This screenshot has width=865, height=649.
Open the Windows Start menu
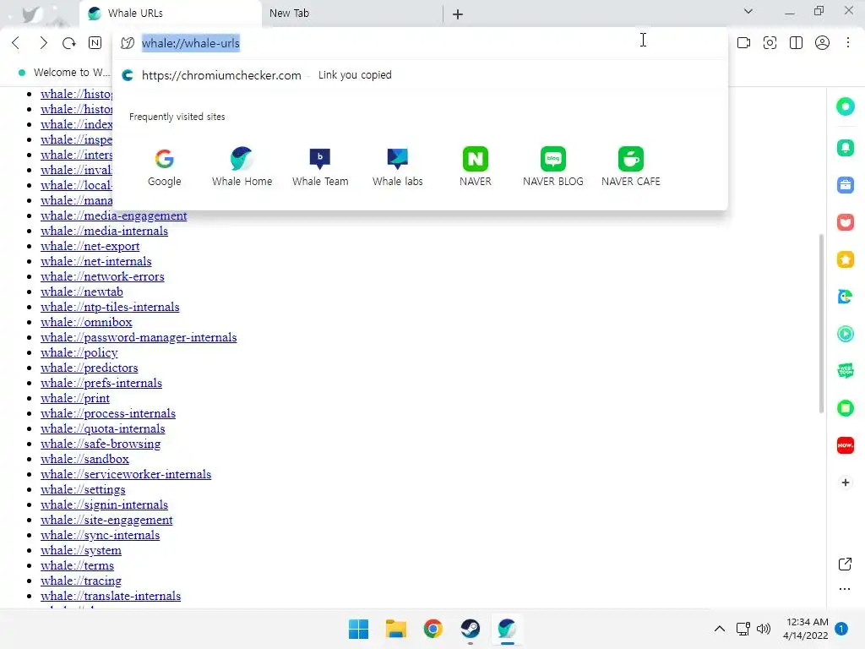click(x=358, y=629)
